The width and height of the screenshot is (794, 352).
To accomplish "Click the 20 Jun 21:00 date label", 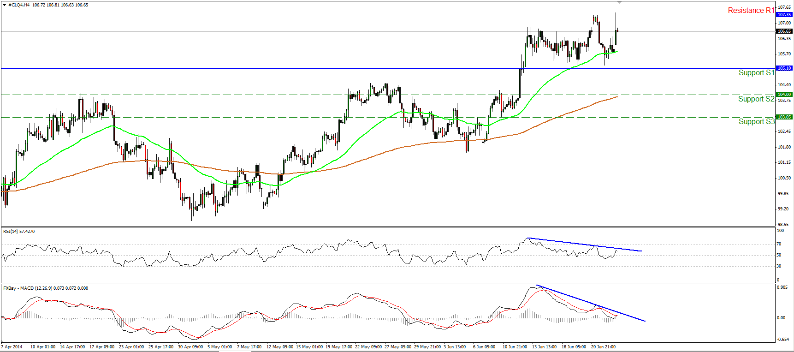I will tap(603, 346).
